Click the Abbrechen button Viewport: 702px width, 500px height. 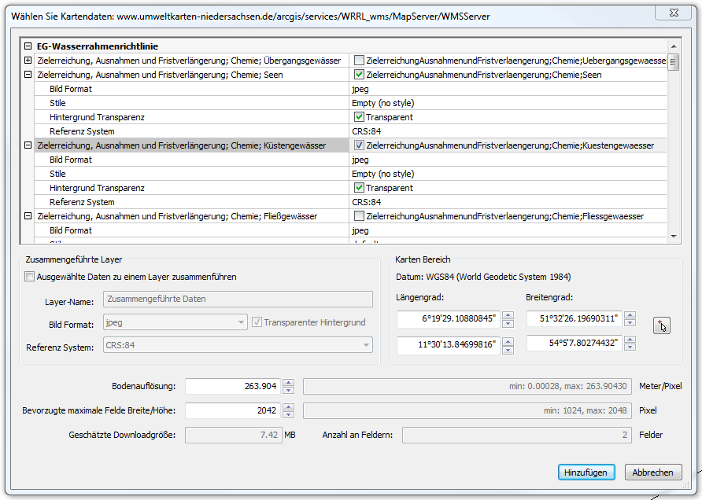click(x=652, y=472)
